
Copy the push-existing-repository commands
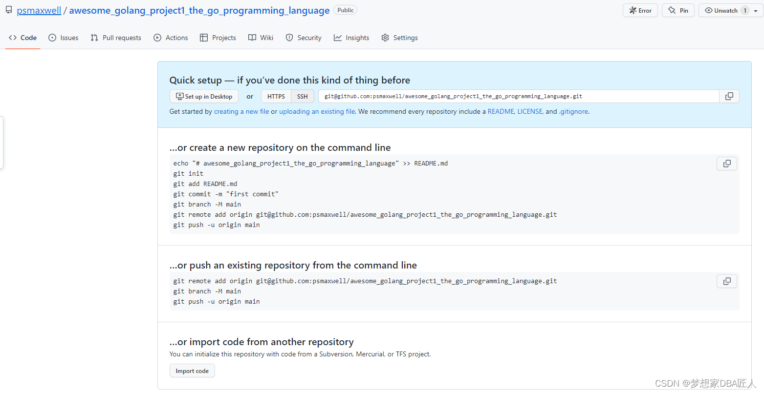coord(727,281)
